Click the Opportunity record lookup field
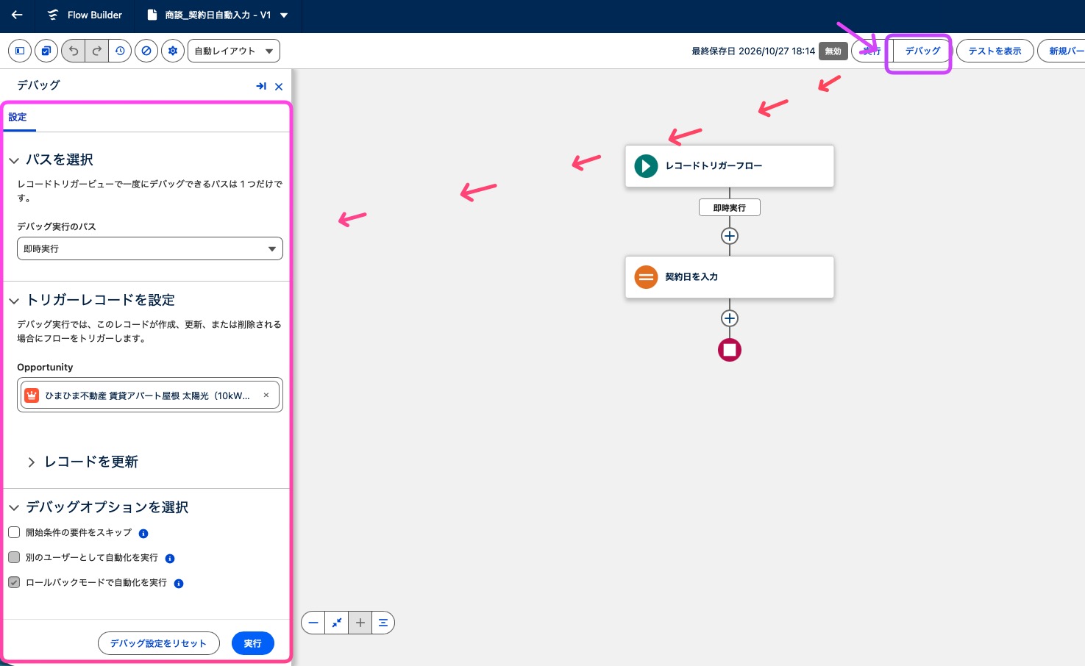The width and height of the screenshot is (1085, 666). tap(150, 395)
